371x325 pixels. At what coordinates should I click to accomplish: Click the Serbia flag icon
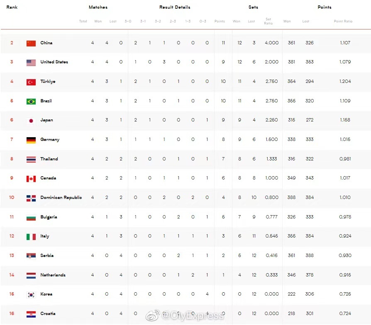click(x=31, y=256)
